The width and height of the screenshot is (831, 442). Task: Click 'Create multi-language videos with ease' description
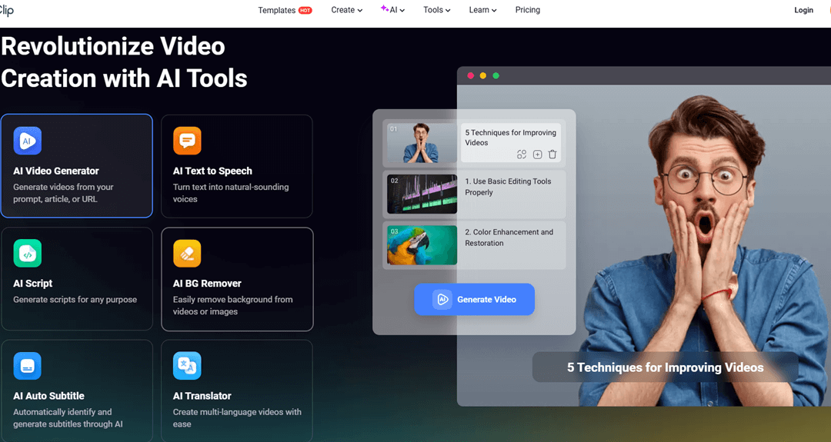pos(237,418)
